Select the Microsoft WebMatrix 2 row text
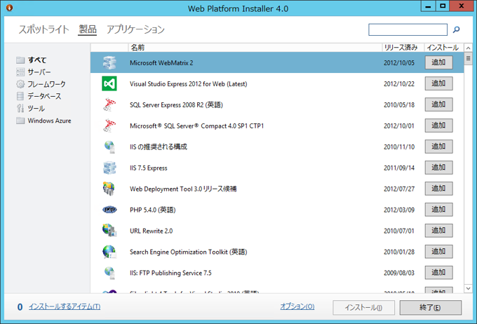The width and height of the screenshot is (477, 324). pos(161,63)
